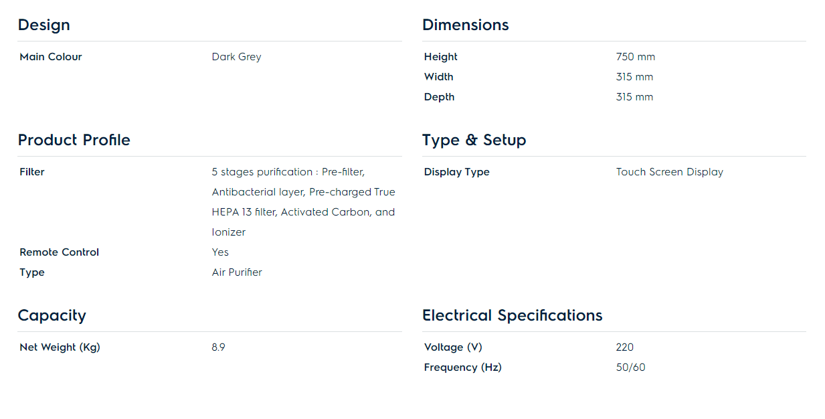
Task: Click the Product Profile heading
Action: tap(74, 141)
